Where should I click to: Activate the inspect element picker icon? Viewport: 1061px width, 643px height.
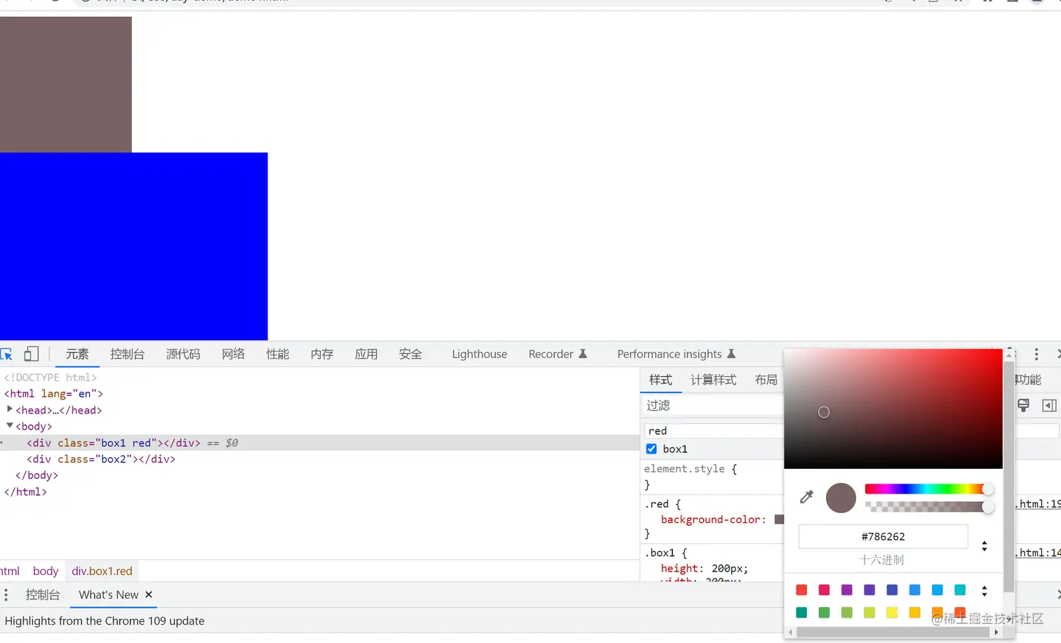point(6,354)
